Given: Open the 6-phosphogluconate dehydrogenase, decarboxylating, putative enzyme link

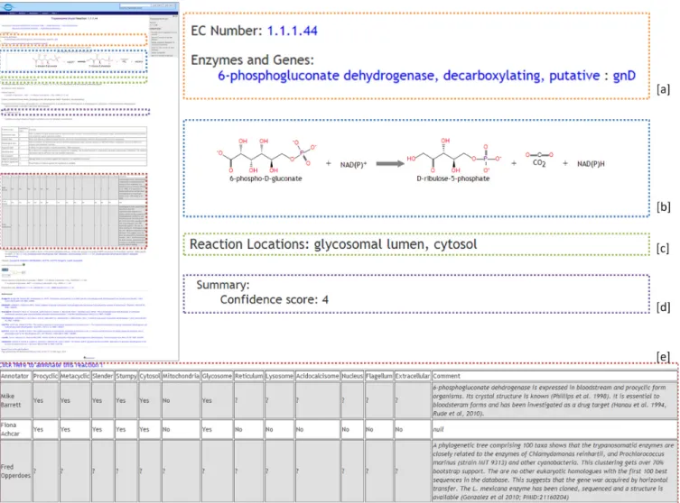Looking at the screenshot, I should (x=409, y=76).
